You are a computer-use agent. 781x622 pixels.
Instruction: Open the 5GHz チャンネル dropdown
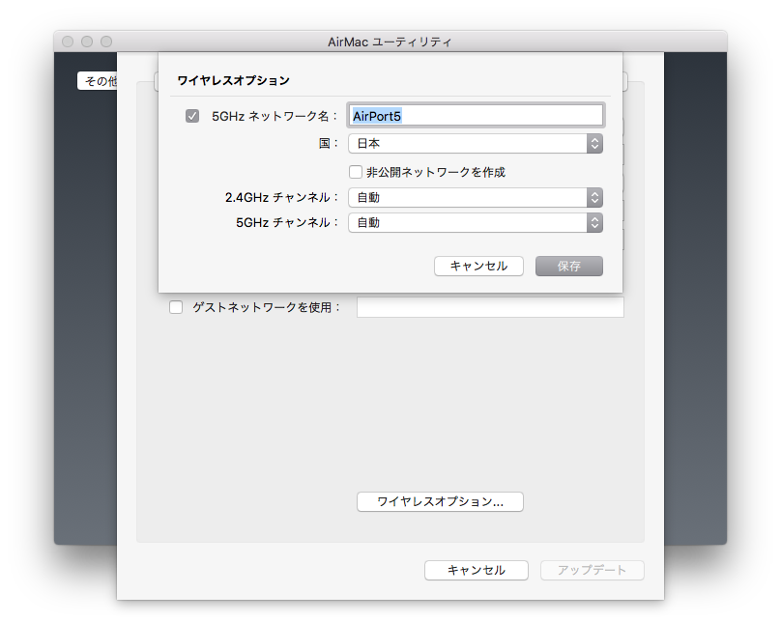476,222
